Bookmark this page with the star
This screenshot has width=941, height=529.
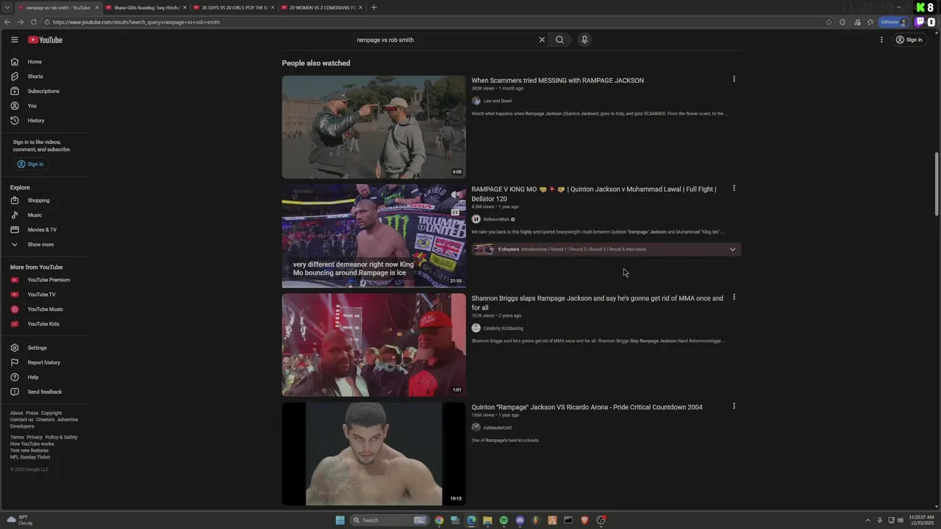point(829,22)
